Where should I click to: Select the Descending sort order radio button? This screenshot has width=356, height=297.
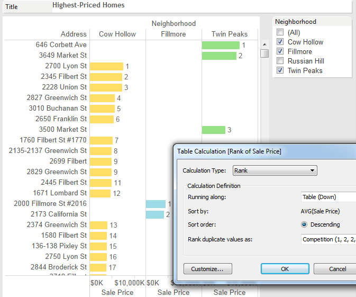pos(304,224)
